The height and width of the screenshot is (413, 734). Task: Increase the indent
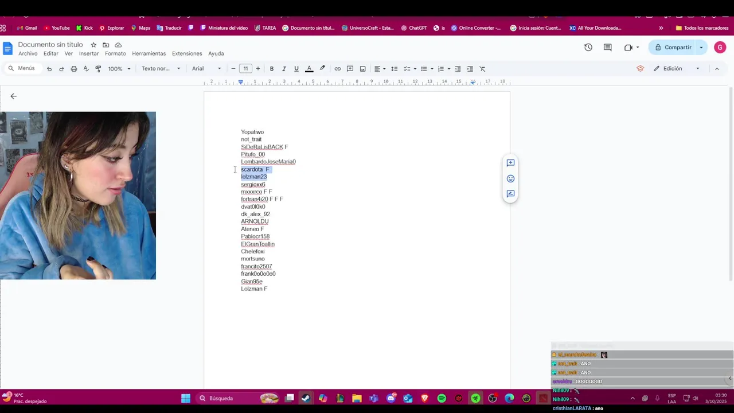[470, 69]
